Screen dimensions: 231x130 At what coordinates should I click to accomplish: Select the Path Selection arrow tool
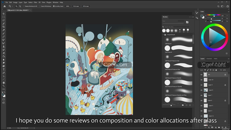3,76
